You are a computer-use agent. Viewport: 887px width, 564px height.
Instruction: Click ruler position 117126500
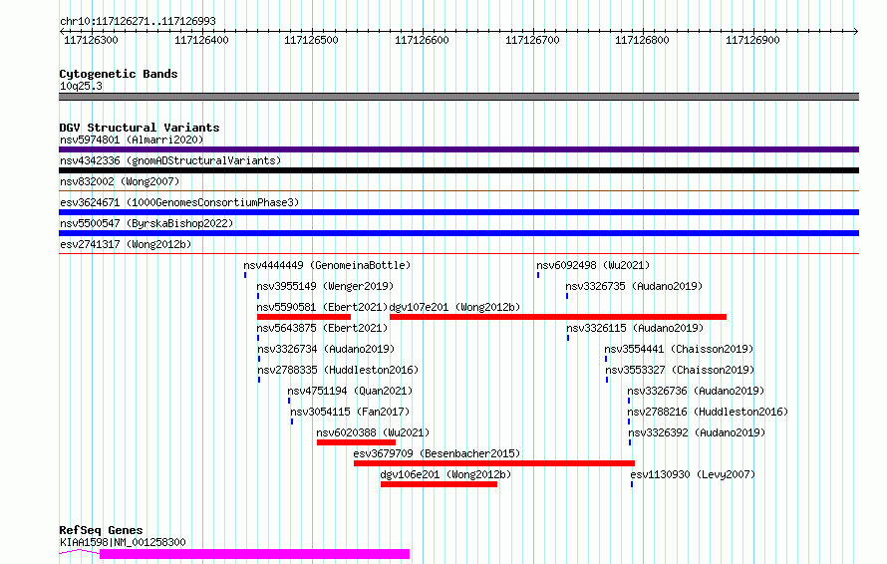[311, 40]
